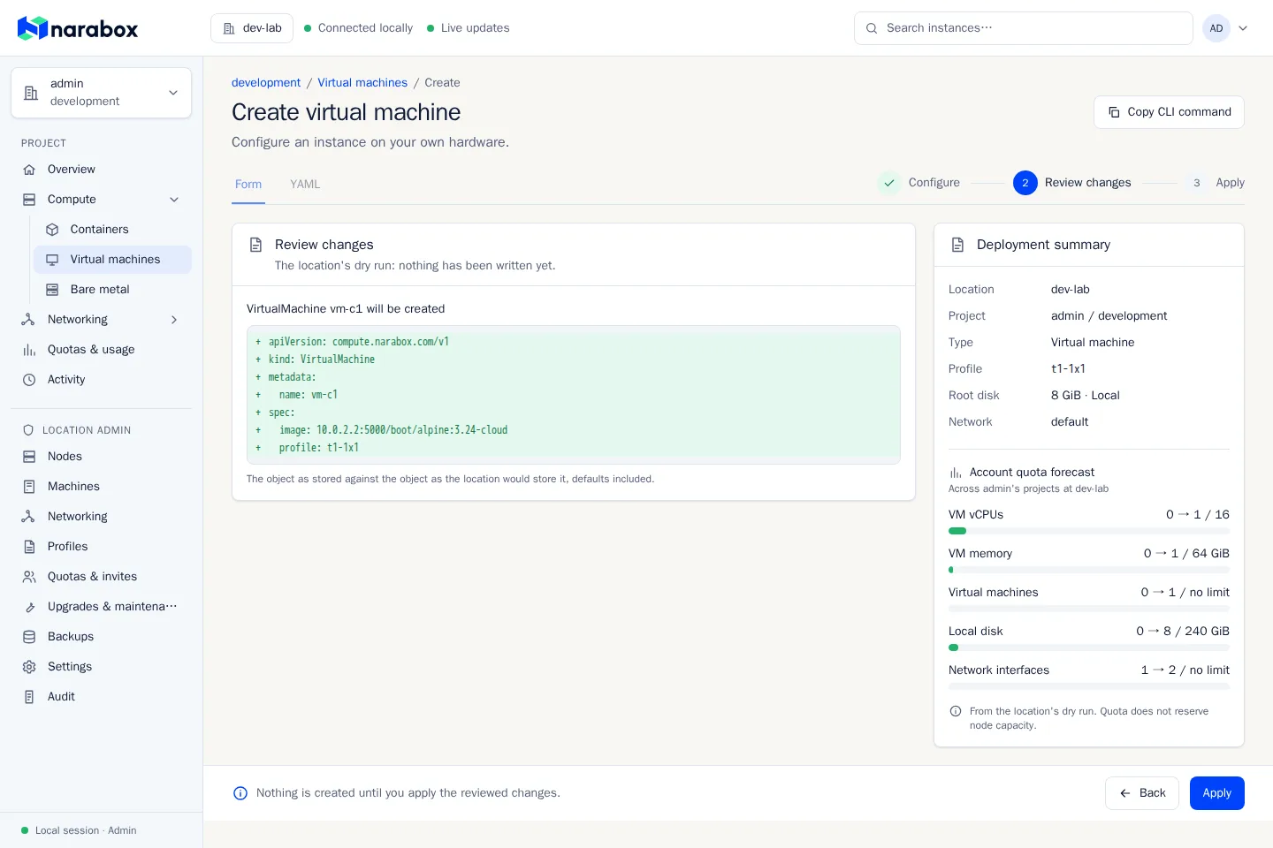This screenshot has height=848, width=1273.
Task: Open the Audit log icon
Action: pos(29,697)
